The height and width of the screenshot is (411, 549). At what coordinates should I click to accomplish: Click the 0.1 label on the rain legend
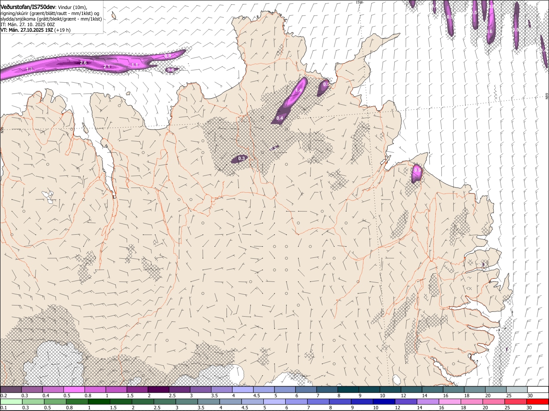3,408
